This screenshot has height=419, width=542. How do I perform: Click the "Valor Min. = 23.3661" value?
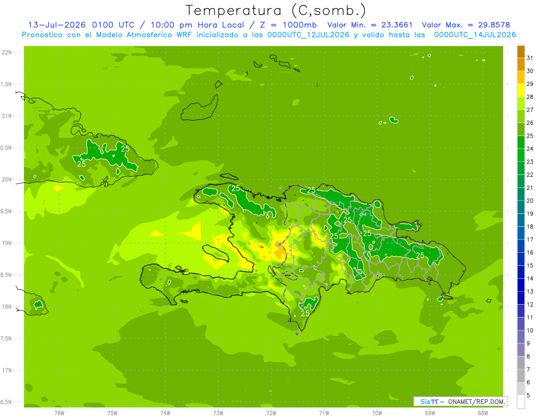click(x=370, y=25)
